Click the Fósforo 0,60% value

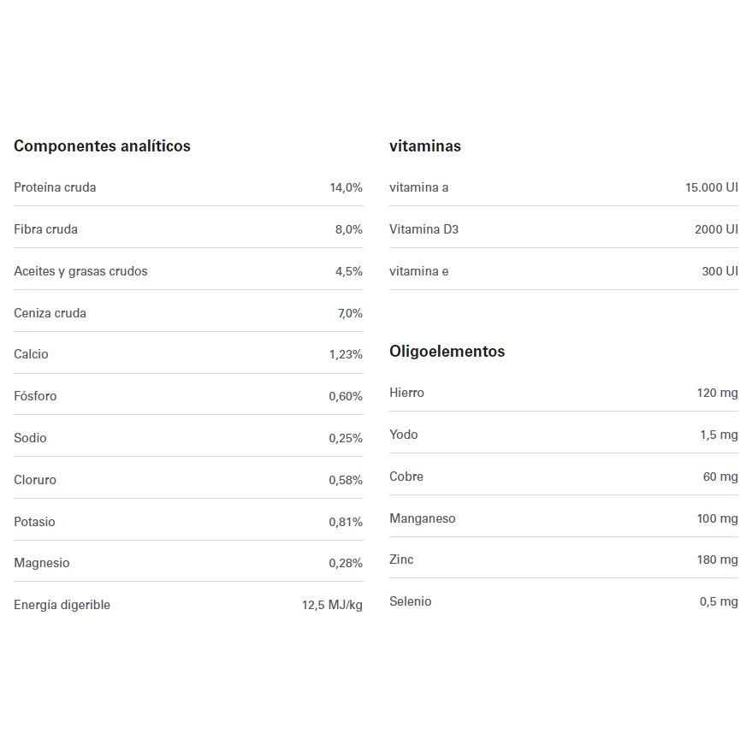[346, 396]
